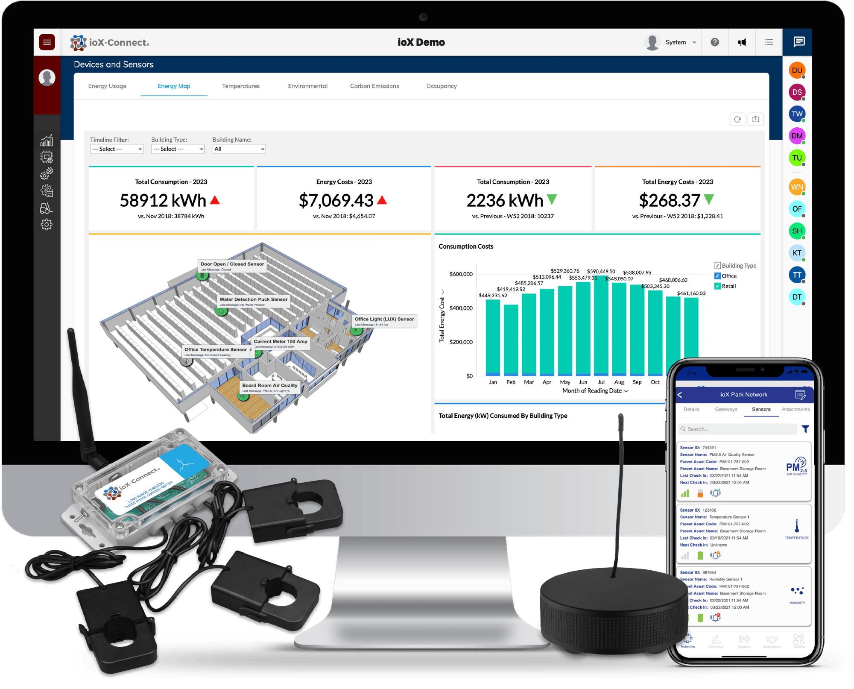Open the devices chip sidebar icon

coord(47,157)
